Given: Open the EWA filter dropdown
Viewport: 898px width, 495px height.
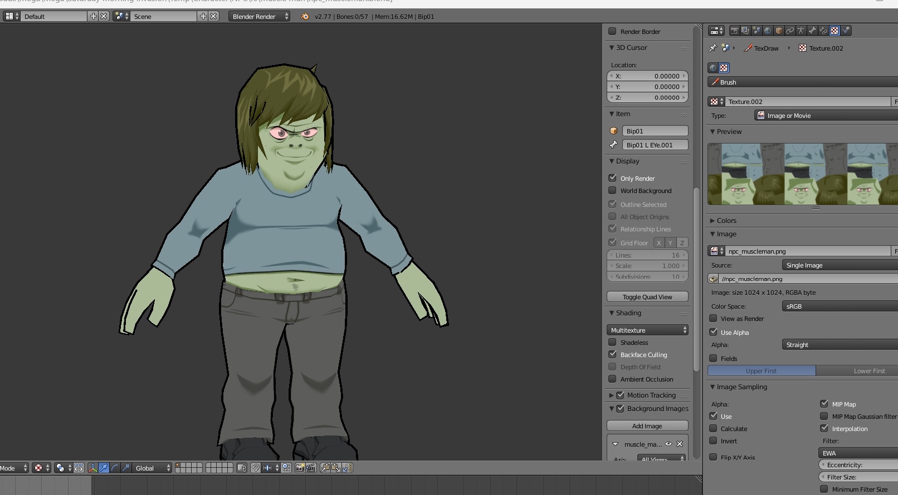Looking at the screenshot, I should click(x=858, y=453).
